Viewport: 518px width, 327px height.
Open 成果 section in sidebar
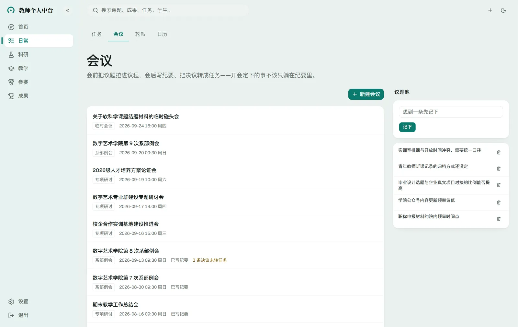tap(39, 96)
